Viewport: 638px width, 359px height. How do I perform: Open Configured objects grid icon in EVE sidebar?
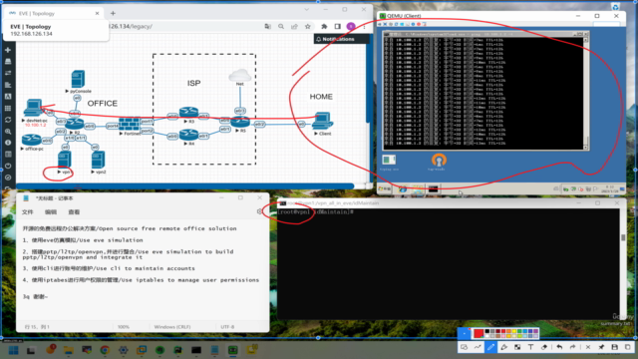8,109
